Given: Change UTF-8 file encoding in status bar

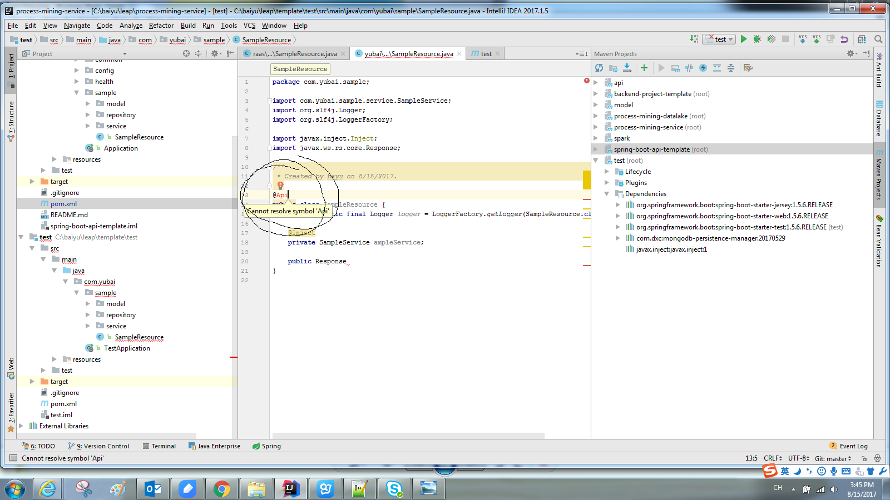Looking at the screenshot, I should (799, 458).
